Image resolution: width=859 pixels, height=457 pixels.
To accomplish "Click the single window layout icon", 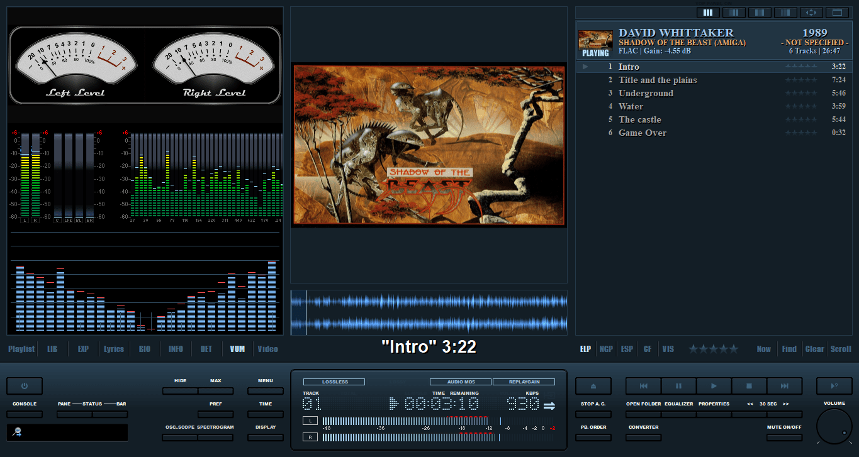I will tap(837, 12).
